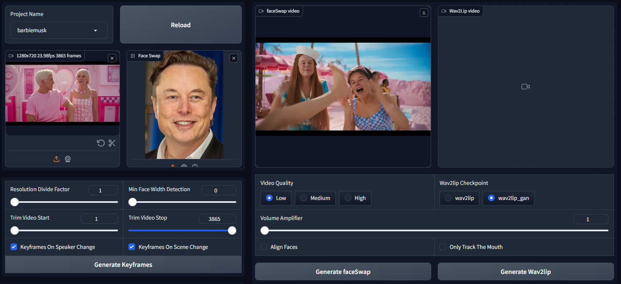The image size is (621, 284).
Task: Click the "Video Quality" label text
Action: (277, 183)
